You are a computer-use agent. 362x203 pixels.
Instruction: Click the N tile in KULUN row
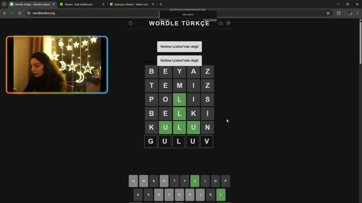tap(208, 127)
